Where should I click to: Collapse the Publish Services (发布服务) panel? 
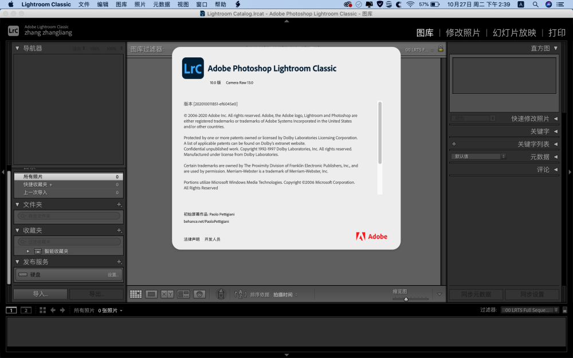pyautogui.click(x=17, y=262)
